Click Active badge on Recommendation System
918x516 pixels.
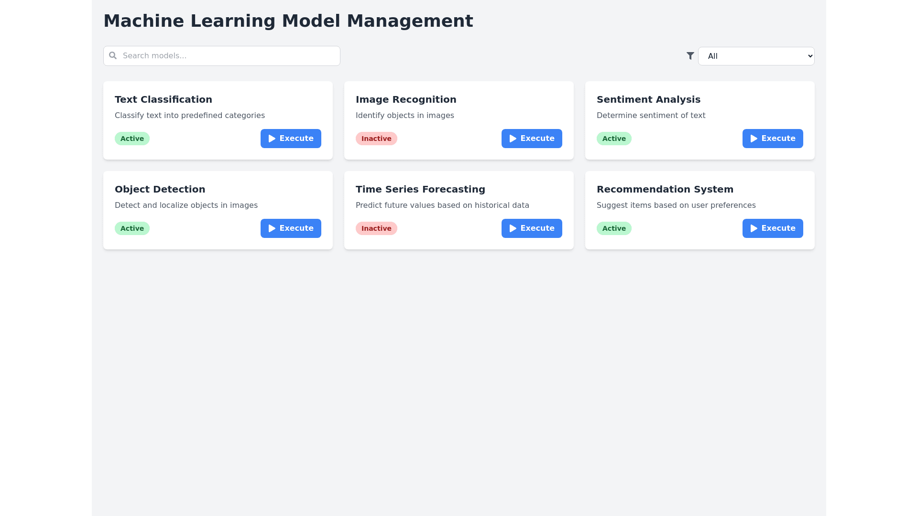click(x=614, y=228)
